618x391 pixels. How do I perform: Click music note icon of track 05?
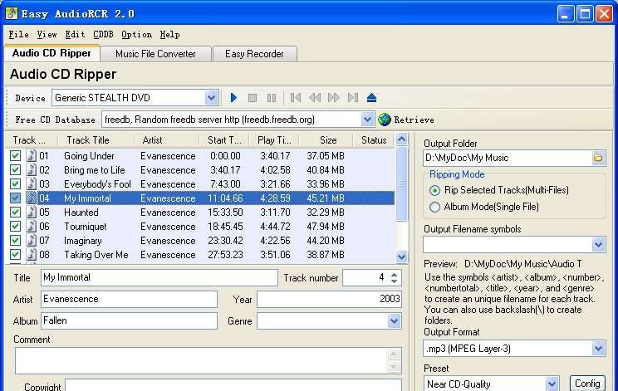tap(31, 213)
